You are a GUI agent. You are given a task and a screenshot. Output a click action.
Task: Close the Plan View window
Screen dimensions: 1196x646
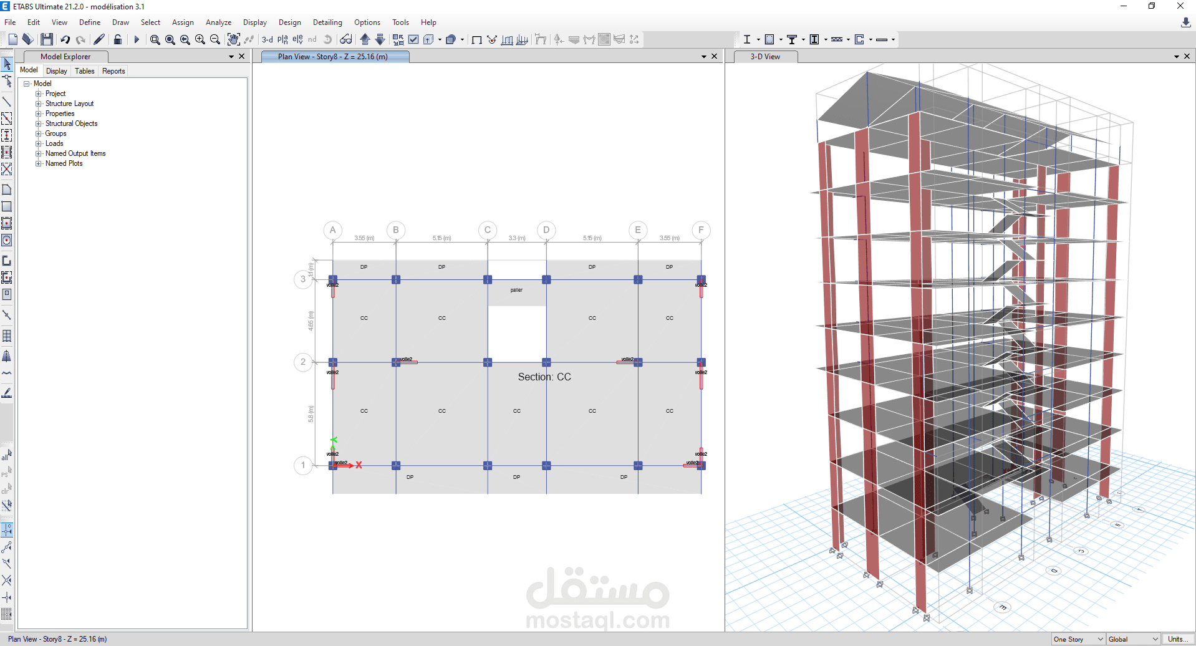pyautogui.click(x=715, y=57)
